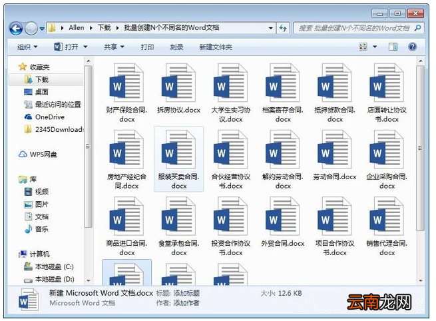436x321 pixels.
Task: Select 大学生实习协议.docx file icon
Action: pos(230,83)
